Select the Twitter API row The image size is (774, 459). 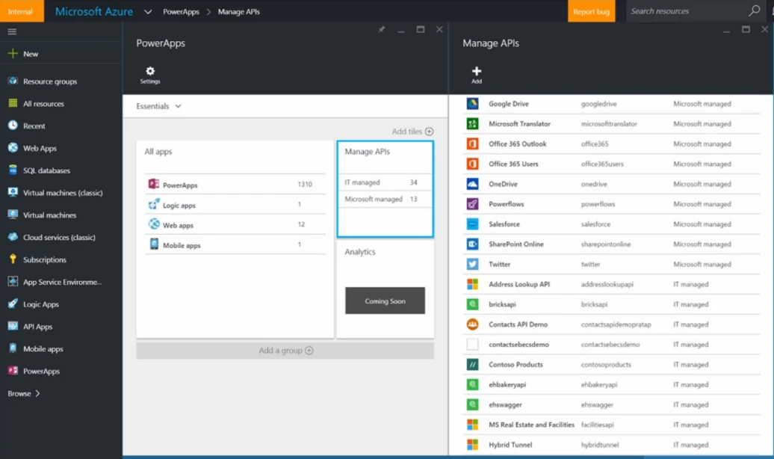click(499, 265)
